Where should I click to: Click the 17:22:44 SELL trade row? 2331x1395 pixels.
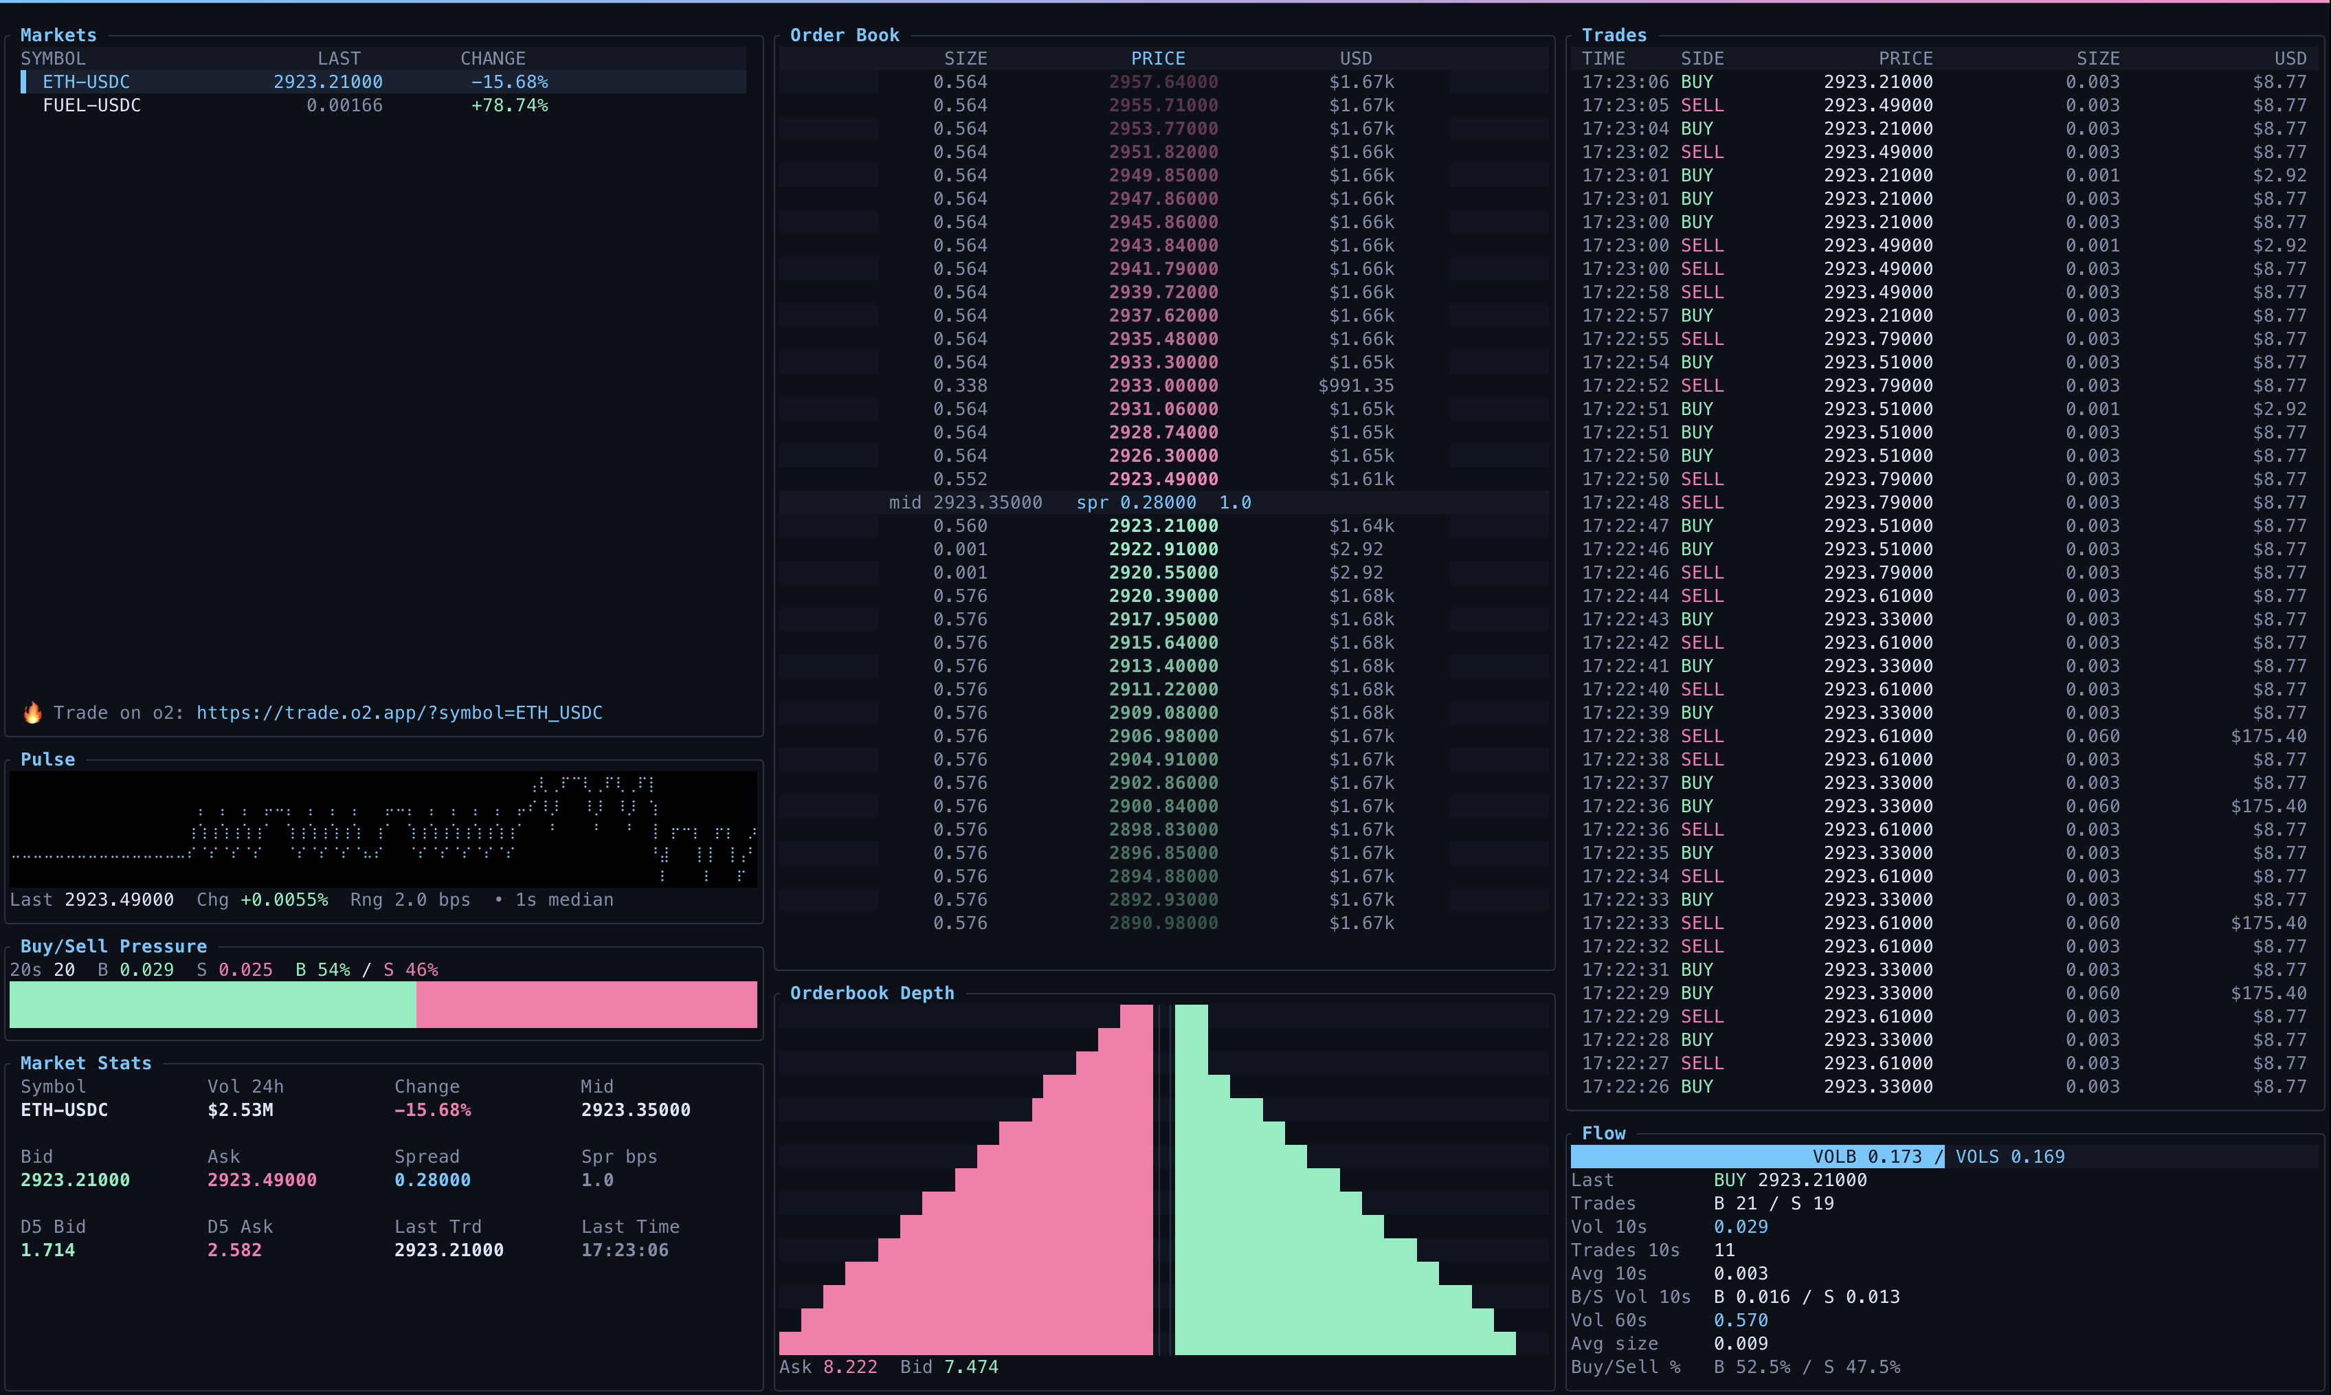(x=1943, y=596)
